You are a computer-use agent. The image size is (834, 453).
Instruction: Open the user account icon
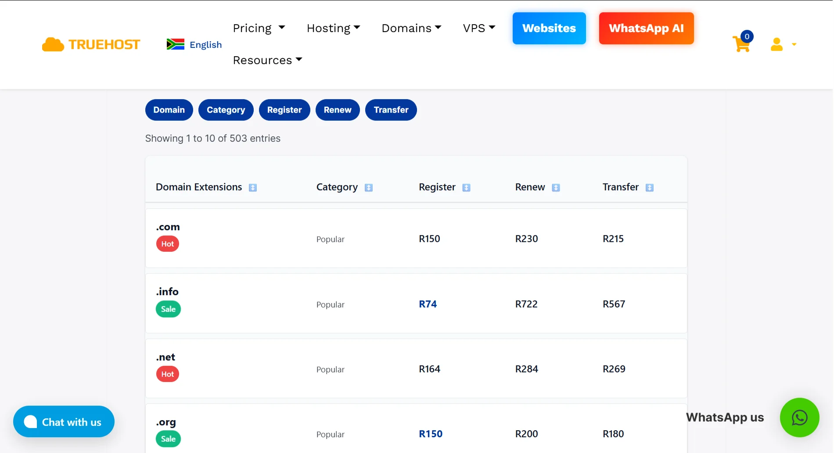coord(776,44)
